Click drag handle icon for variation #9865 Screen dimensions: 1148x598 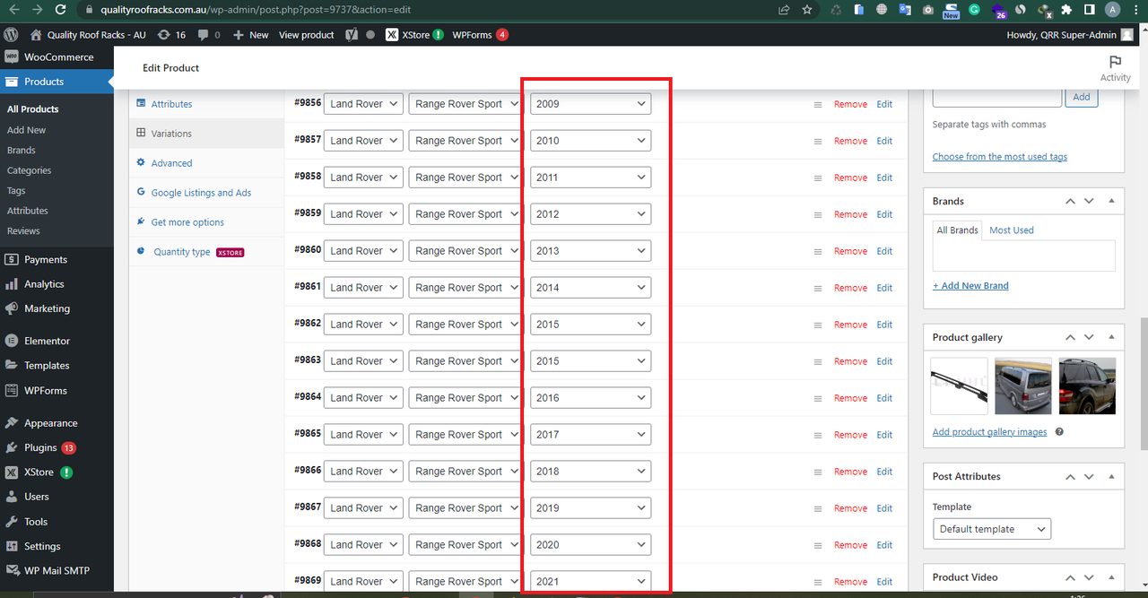click(x=817, y=435)
